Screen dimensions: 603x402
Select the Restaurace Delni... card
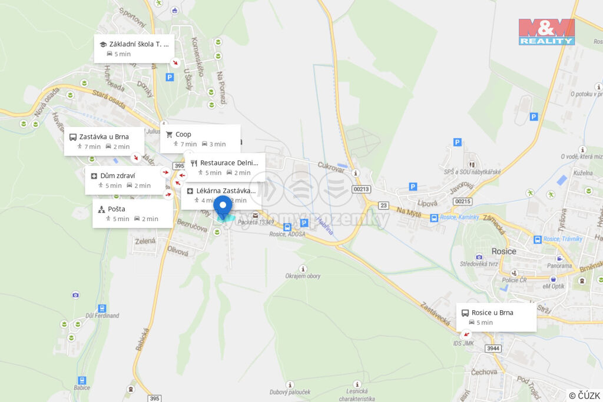[225, 167]
